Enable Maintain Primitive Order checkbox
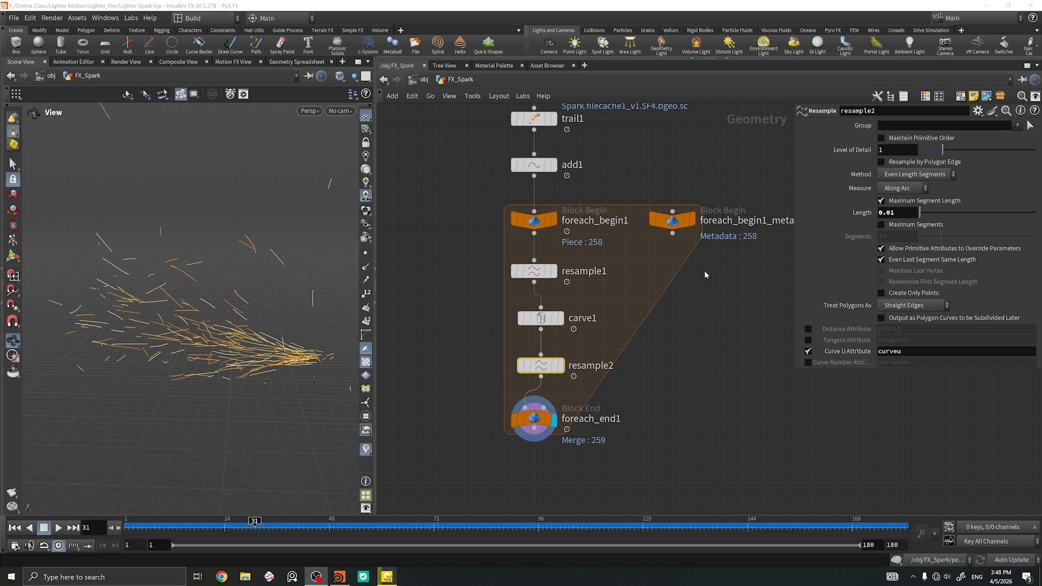 click(x=881, y=138)
